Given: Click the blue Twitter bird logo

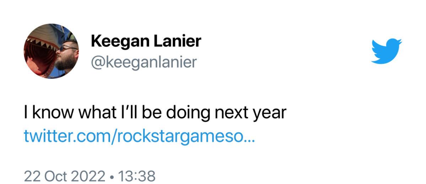Looking at the screenshot, I should coord(386,51).
